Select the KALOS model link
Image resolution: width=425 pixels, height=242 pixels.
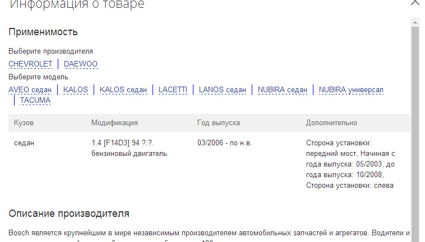click(76, 90)
